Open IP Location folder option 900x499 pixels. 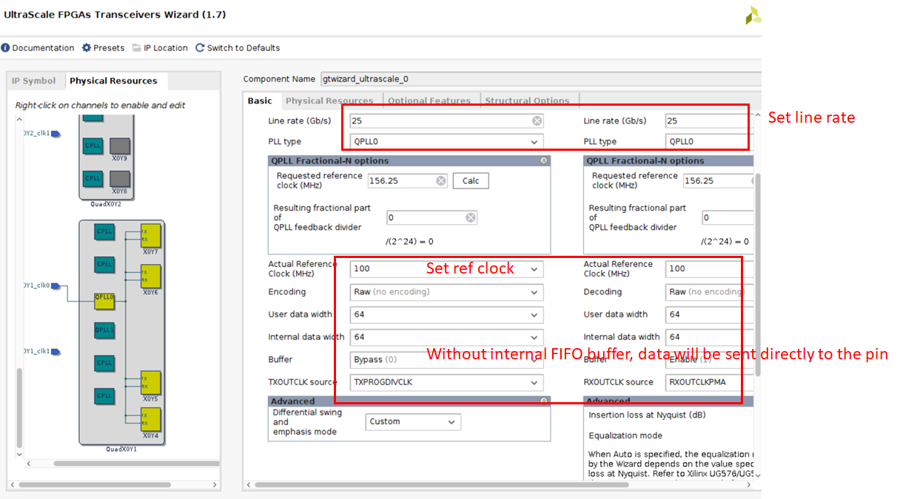coord(137,48)
